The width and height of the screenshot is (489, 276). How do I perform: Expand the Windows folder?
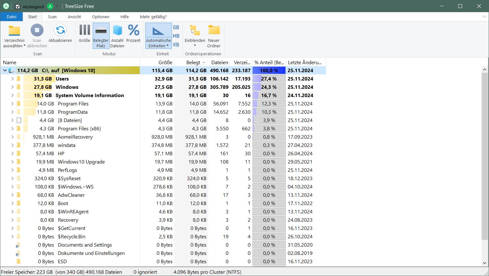tap(12, 87)
